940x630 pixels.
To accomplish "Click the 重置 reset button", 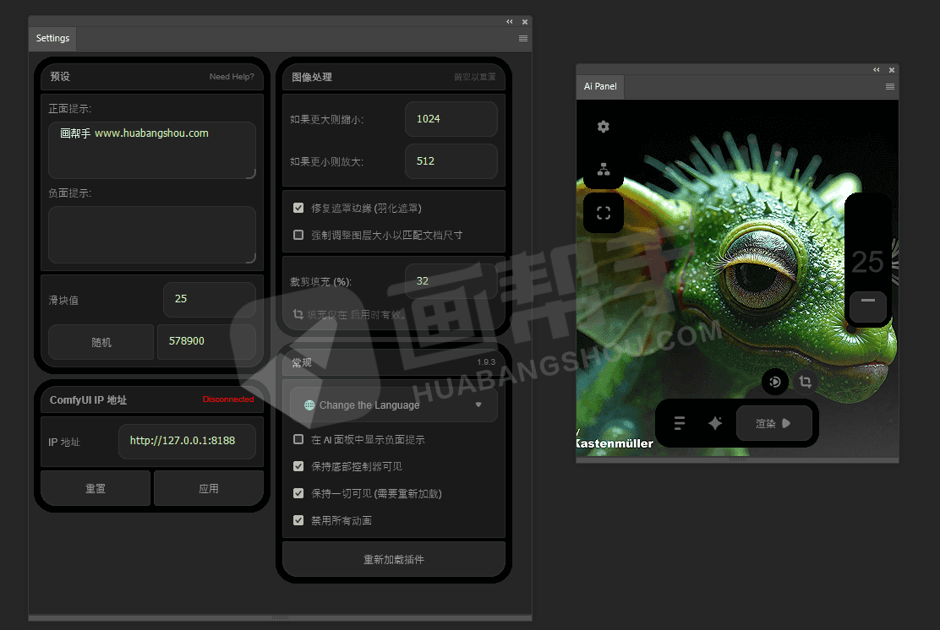I will click(x=96, y=488).
